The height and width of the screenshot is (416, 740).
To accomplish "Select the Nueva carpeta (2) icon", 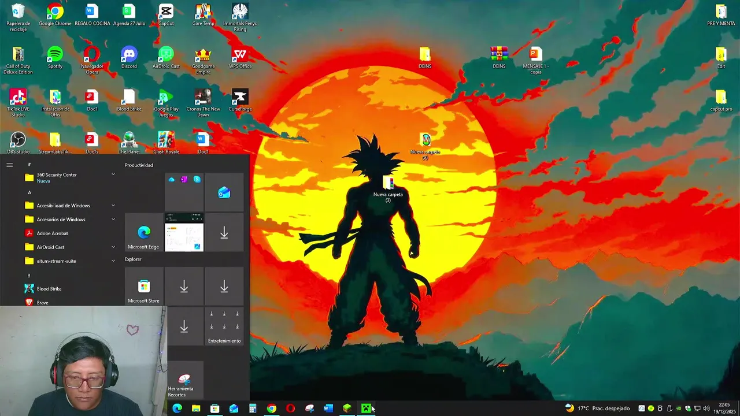I will point(425,147).
